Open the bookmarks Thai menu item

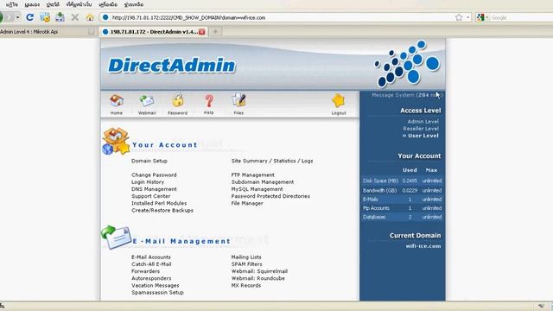pyautogui.click(x=79, y=4)
